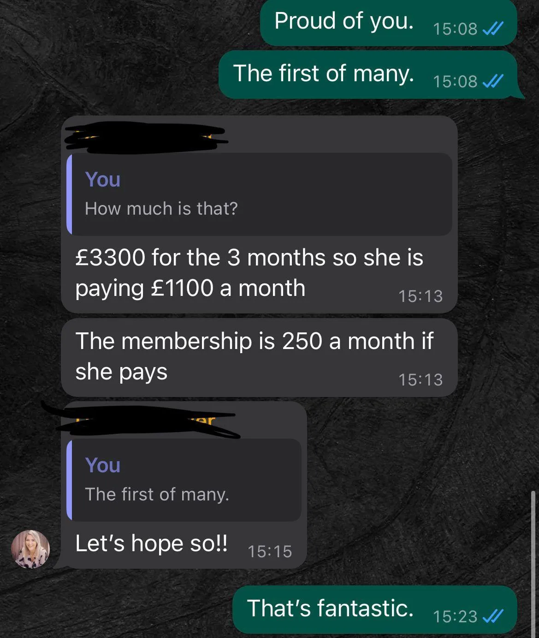Tap redacted sender name above 'Let's hope so!!'
The image size is (539, 638).
[x=141, y=421]
